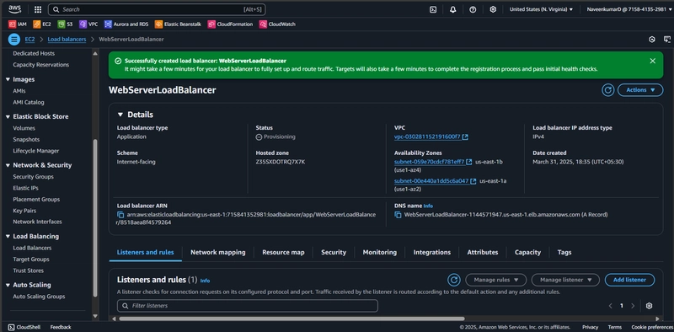Refresh the load balancer details icon
Screen dimensions: 674x332
(x=607, y=90)
